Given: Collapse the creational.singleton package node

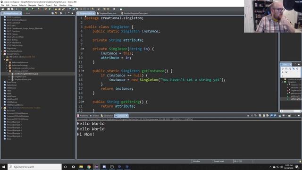Looking at the screenshot, I should click(7, 71).
